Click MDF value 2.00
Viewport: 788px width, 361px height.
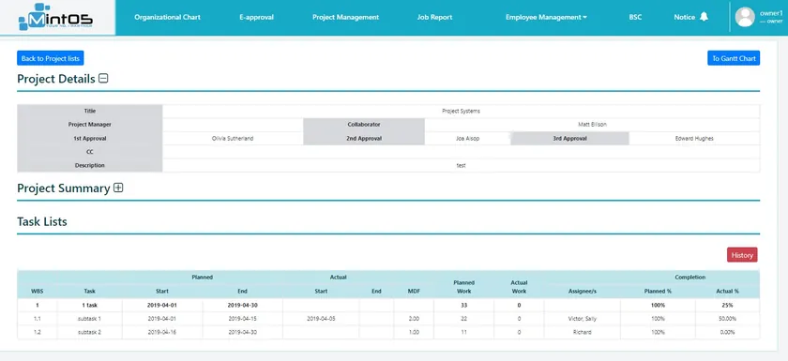click(x=414, y=318)
